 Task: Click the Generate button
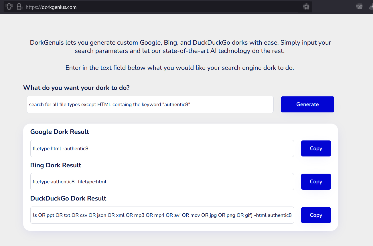coord(307,104)
